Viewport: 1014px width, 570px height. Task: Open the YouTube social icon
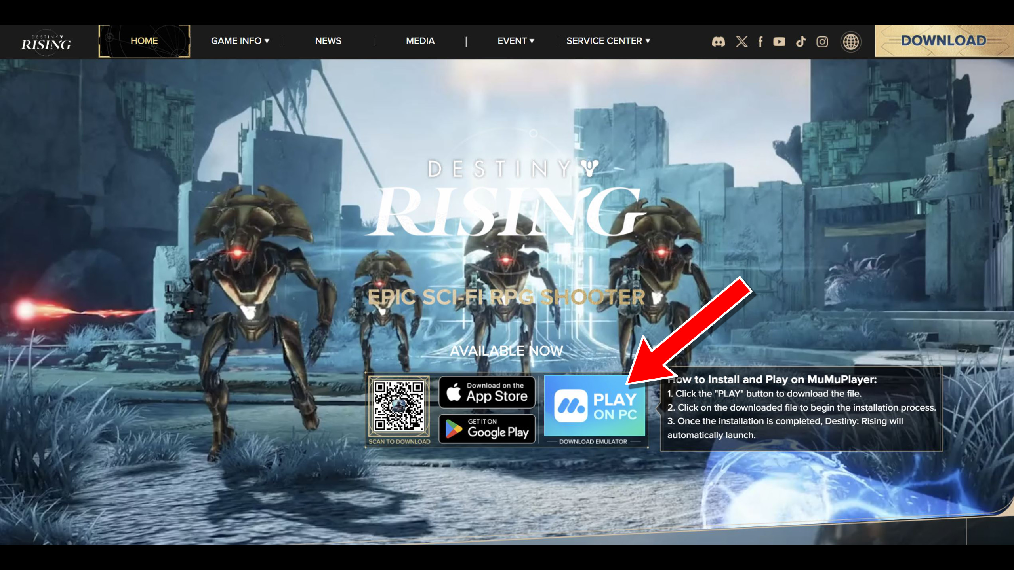(779, 42)
